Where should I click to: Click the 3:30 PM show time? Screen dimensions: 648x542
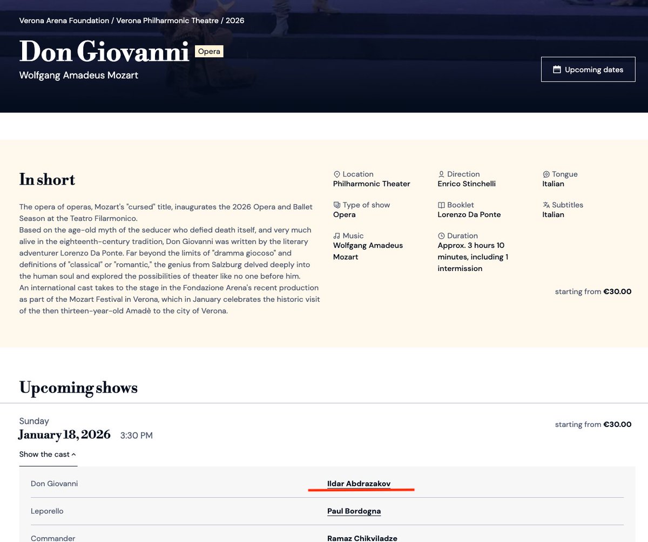coord(136,436)
